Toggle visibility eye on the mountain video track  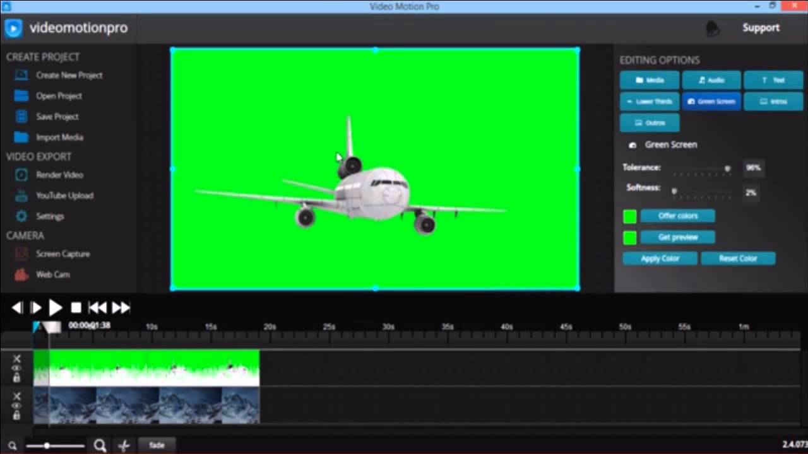[16, 405]
